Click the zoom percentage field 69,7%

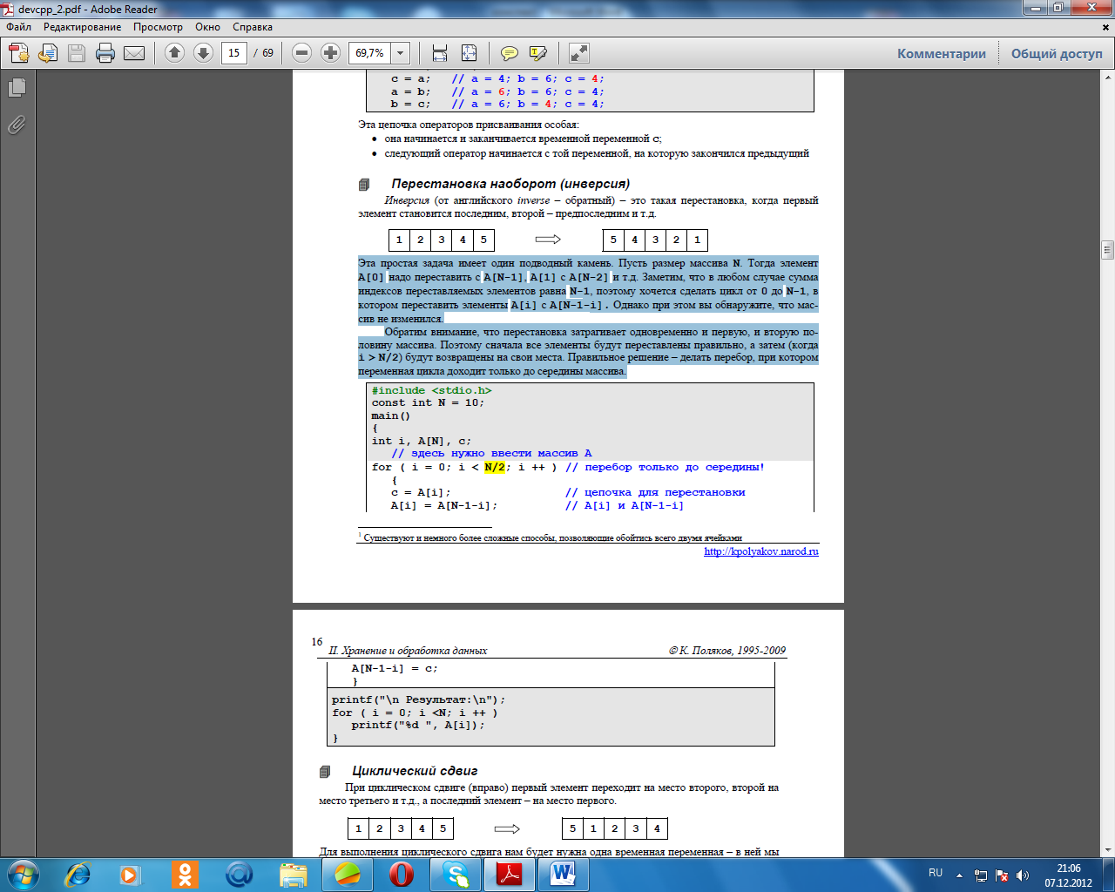pyautogui.click(x=370, y=53)
